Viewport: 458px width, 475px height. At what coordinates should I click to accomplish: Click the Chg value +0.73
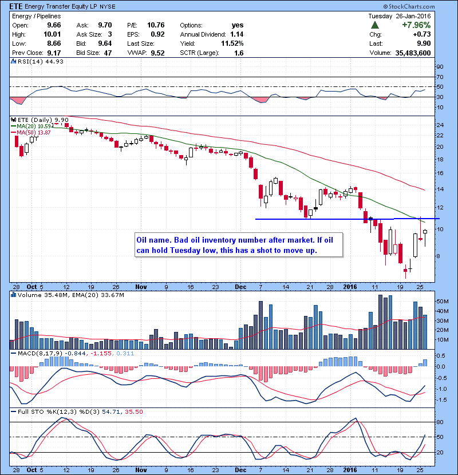(422, 34)
